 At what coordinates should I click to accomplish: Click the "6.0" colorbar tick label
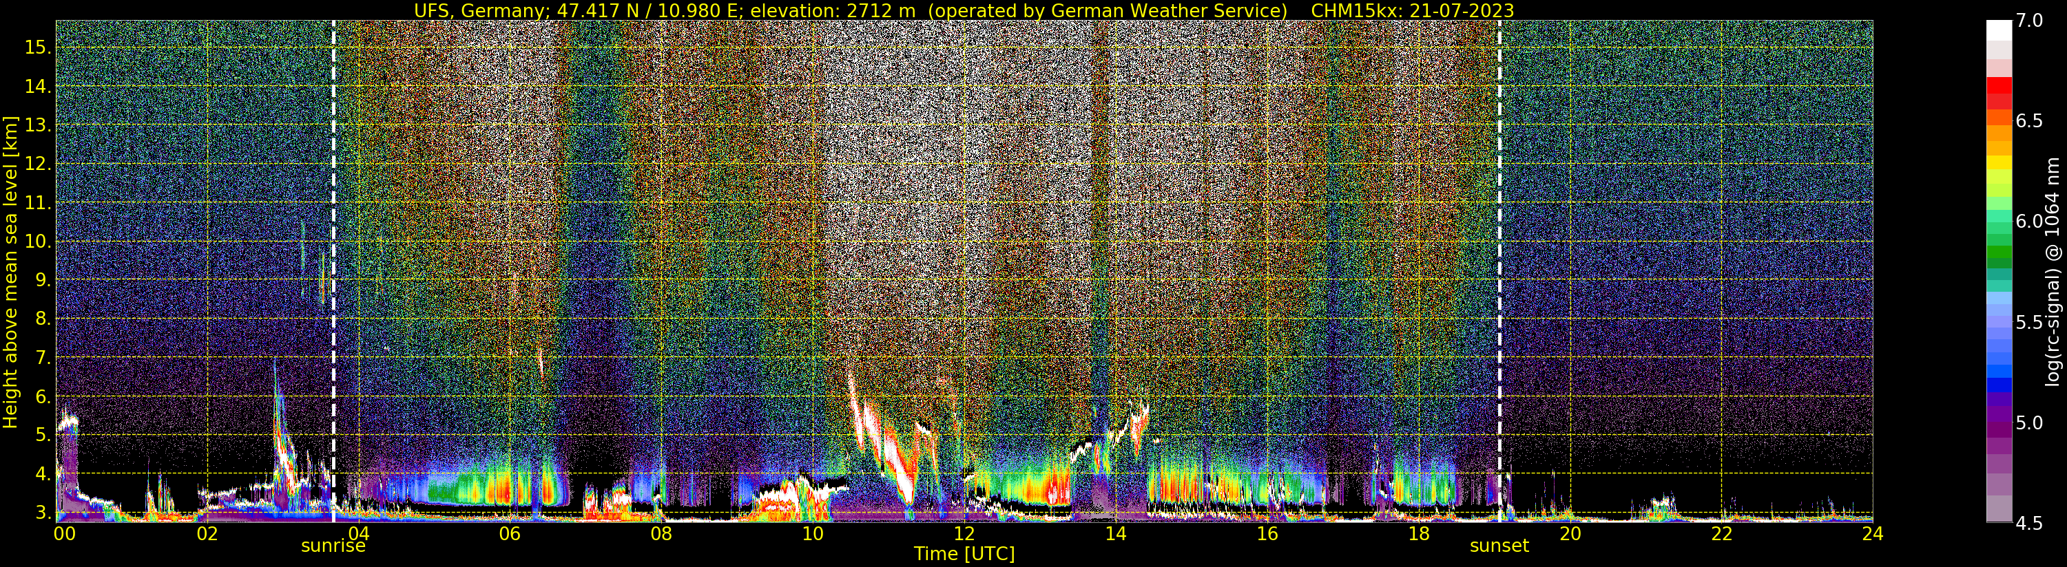coord(2029,222)
